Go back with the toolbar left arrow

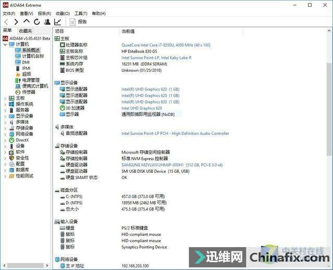[6, 22]
